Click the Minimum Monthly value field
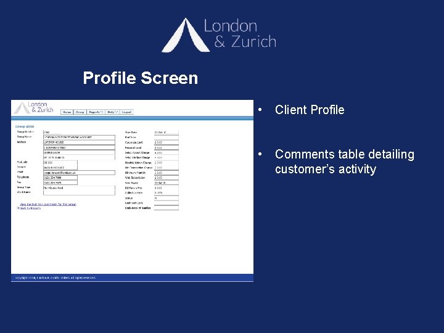 click(x=166, y=173)
